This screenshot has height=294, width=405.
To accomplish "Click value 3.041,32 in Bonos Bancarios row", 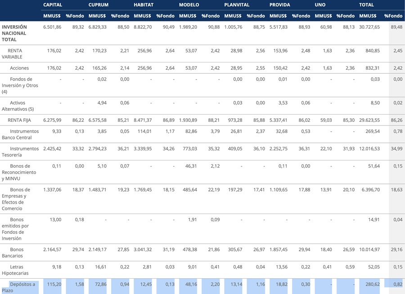I will 143,249.
